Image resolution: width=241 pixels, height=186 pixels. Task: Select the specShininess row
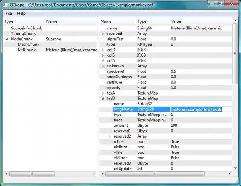[x=166, y=77]
